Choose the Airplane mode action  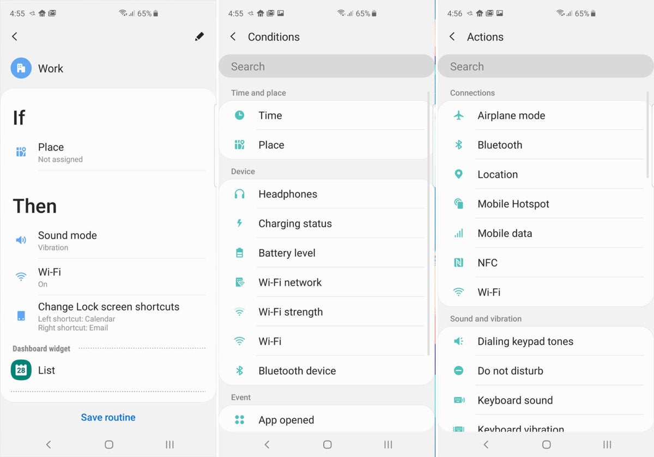click(545, 115)
